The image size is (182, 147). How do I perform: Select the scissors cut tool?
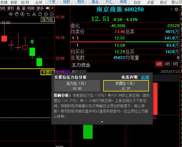(34, 14)
